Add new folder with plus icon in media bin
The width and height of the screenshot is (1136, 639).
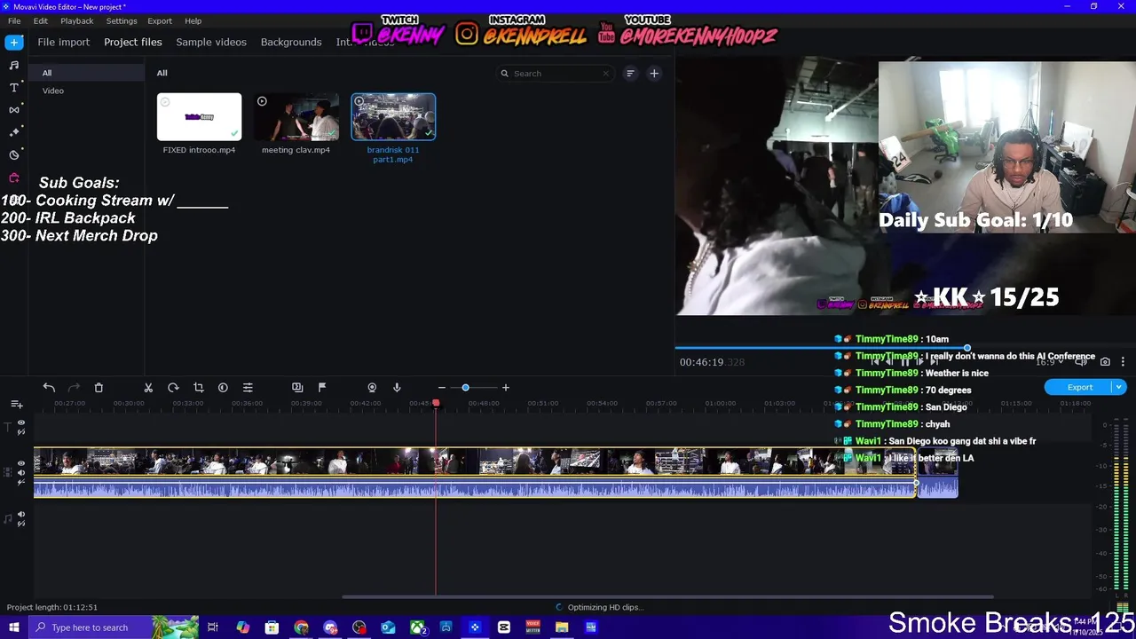click(x=654, y=74)
